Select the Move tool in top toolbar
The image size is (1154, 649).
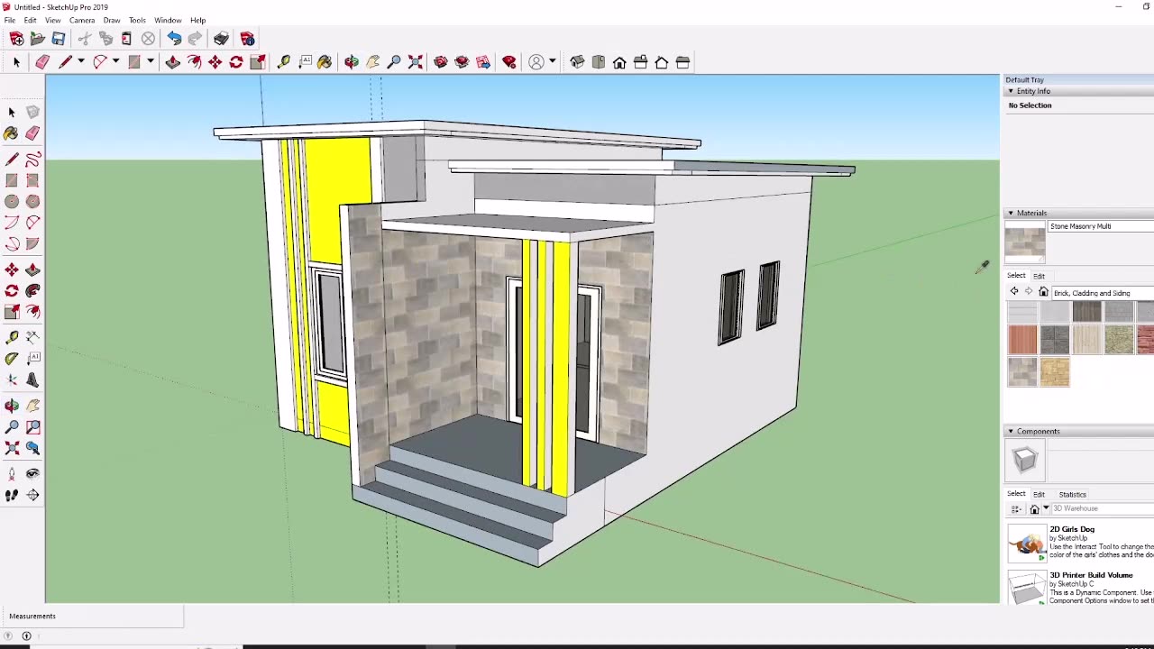pyautogui.click(x=215, y=62)
